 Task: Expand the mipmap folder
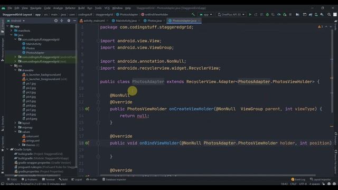click(15, 128)
